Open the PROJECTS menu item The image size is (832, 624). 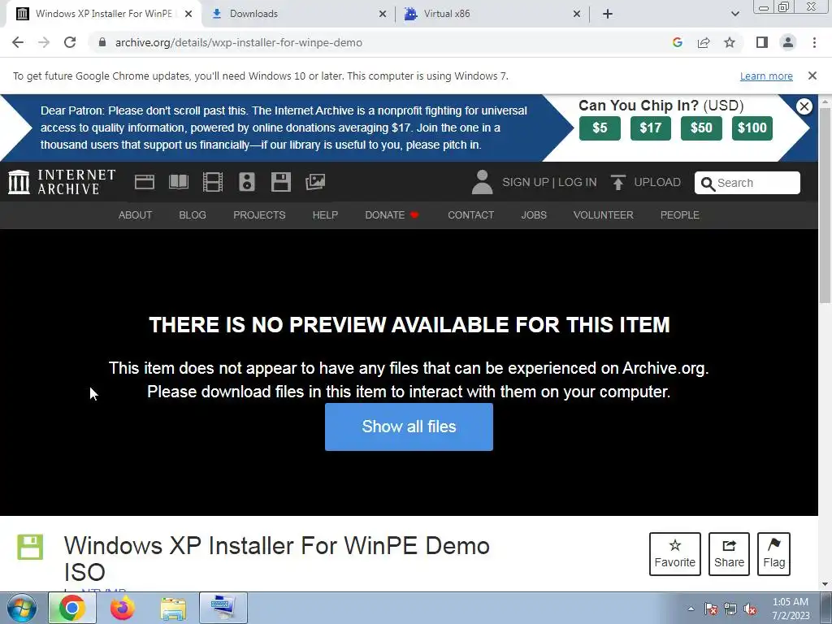pyautogui.click(x=259, y=214)
